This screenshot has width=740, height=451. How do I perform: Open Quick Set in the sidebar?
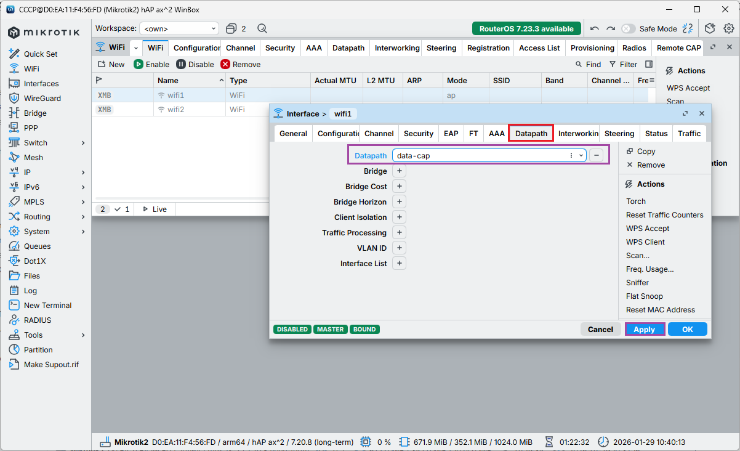(x=41, y=54)
